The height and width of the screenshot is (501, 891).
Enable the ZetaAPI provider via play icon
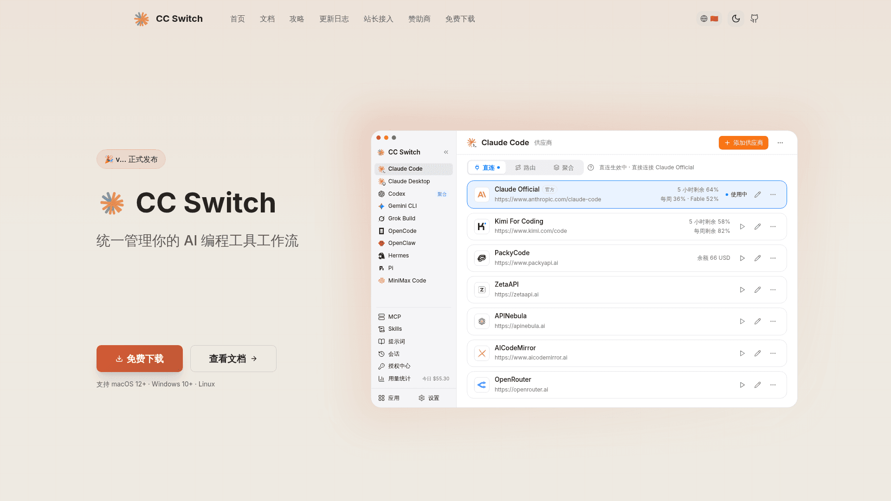pos(742,290)
